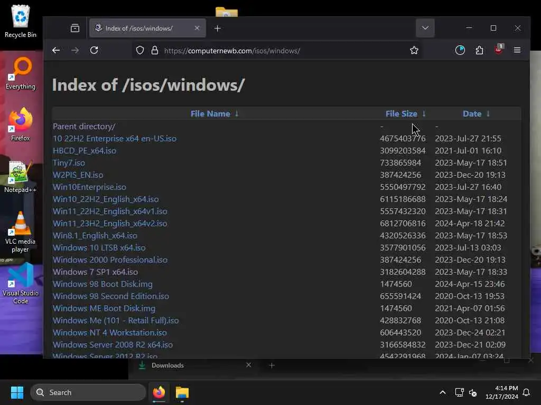Download 10 22H2 Enterprise x64 en-US.iso
Screen dimensions: 541x405
click(x=115, y=139)
